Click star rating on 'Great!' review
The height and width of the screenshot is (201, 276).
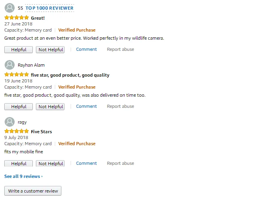tap(17, 18)
